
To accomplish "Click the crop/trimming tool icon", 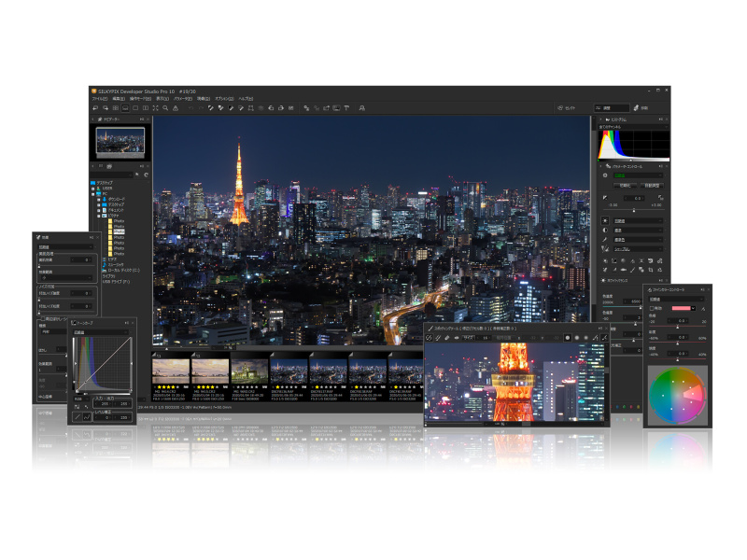I will tap(250, 108).
